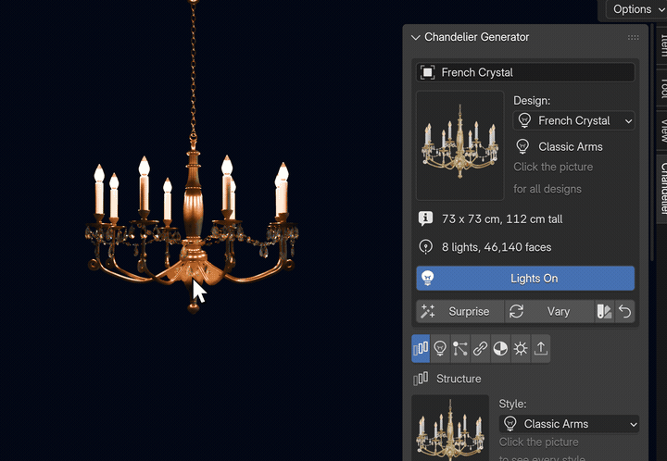667x461 pixels.
Task: Click the sparkle wand icon on Surprise
Action: (x=427, y=311)
